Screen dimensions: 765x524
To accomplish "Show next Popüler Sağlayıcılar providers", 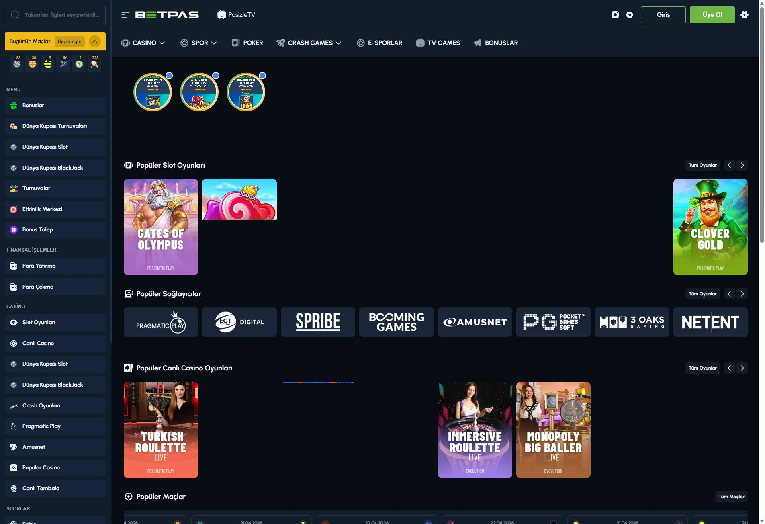I will [x=742, y=294].
